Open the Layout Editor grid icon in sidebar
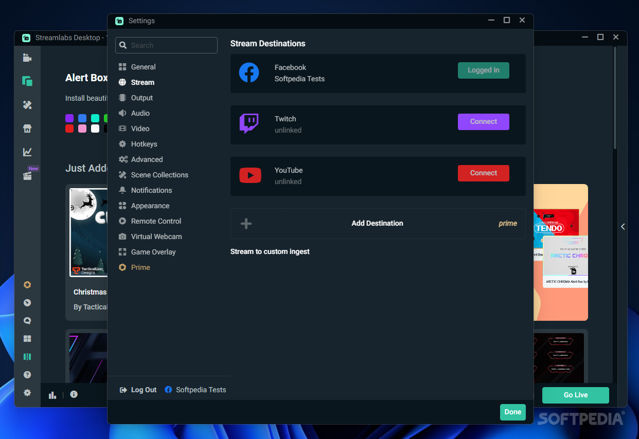 [27, 339]
